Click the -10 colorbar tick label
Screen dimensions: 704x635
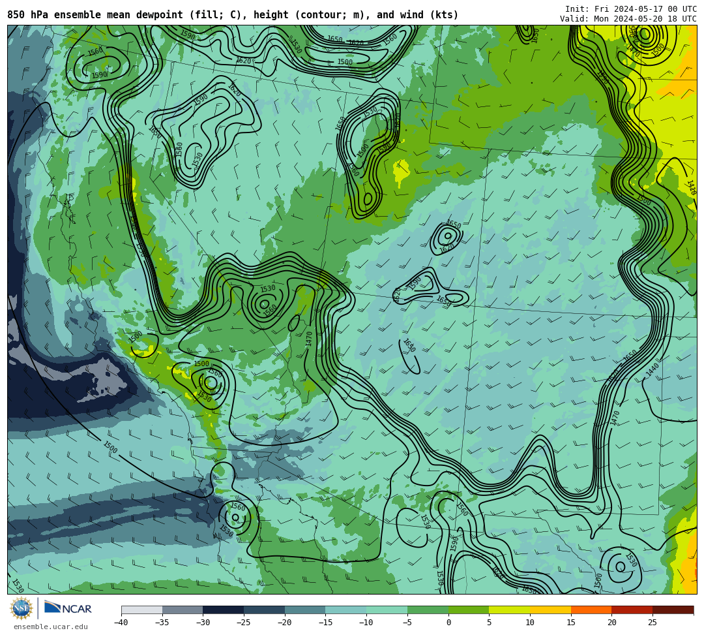pyautogui.click(x=366, y=623)
